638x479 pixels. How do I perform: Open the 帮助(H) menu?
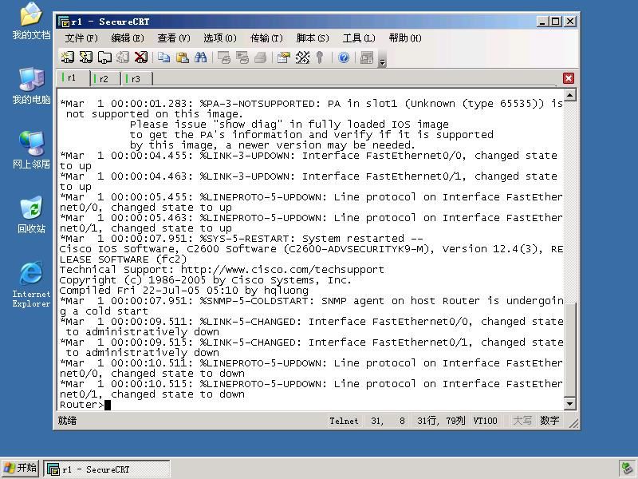(405, 38)
